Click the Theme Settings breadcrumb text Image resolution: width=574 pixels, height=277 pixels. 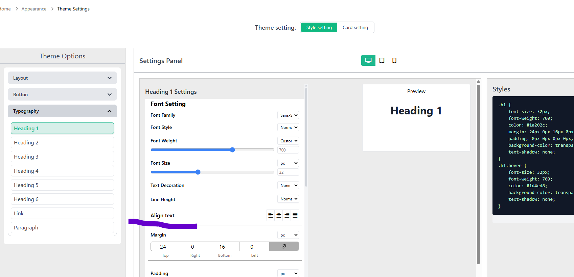pos(73,9)
